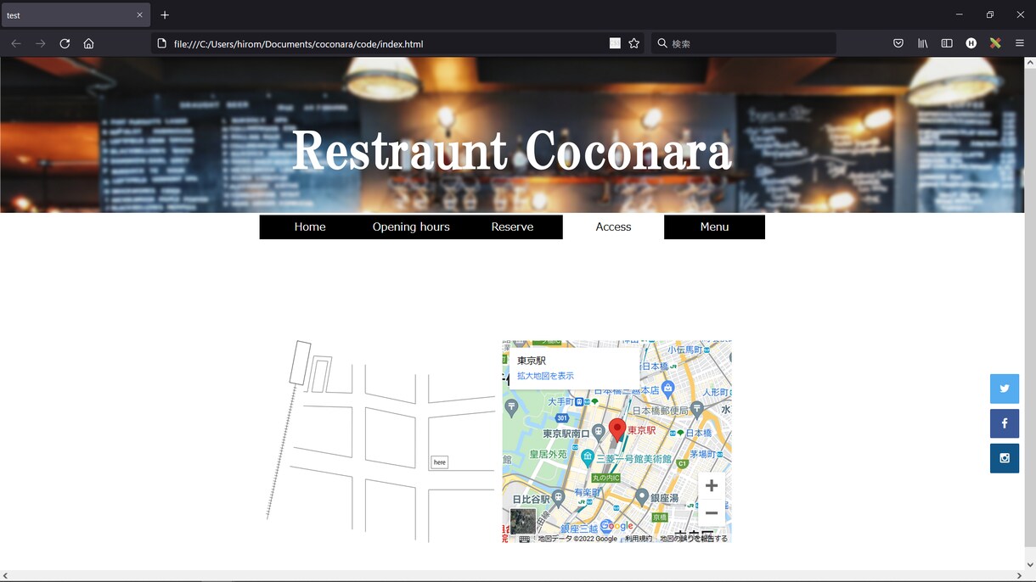Open the Opening hours nav item
Screen dimensions: 1036x582
tap(411, 227)
